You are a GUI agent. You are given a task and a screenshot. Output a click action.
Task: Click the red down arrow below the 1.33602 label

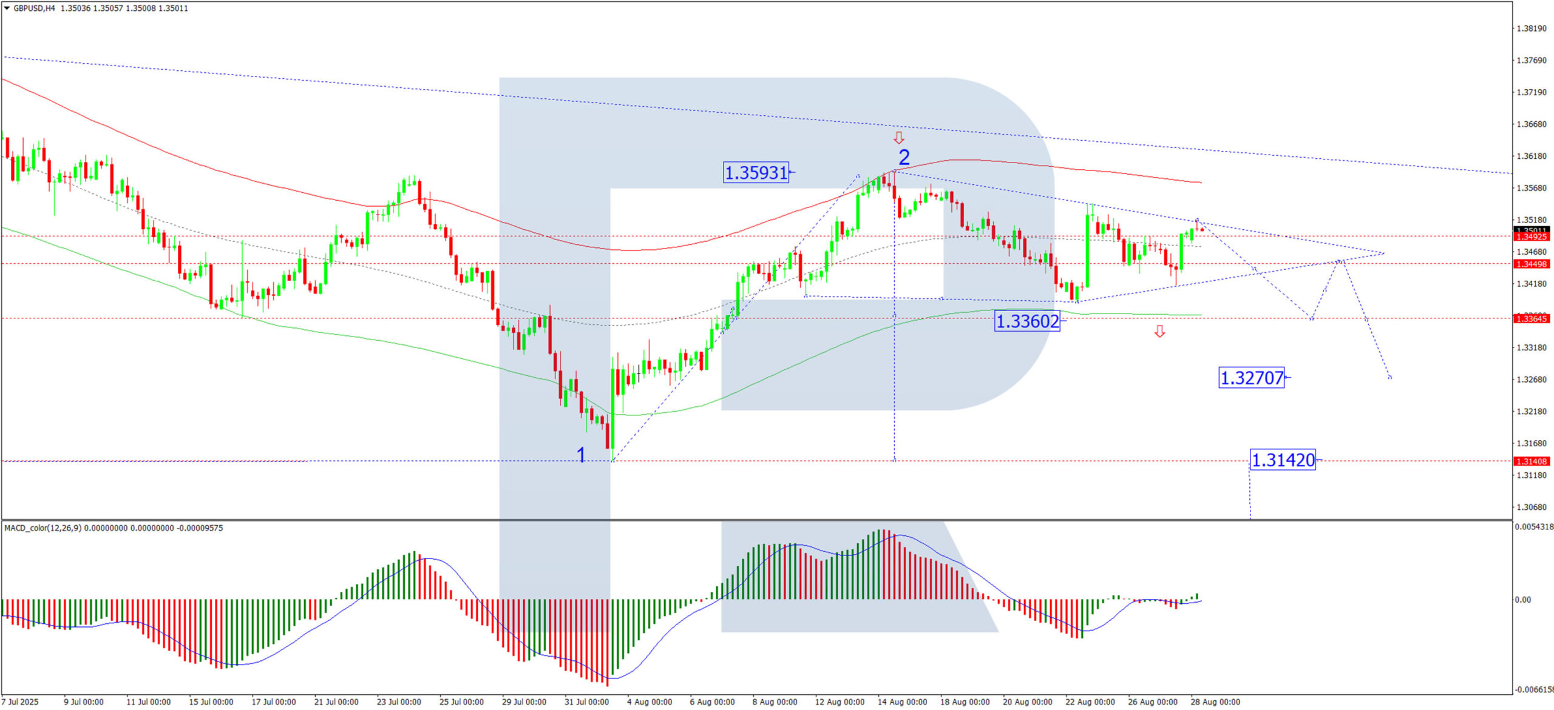tap(1159, 331)
